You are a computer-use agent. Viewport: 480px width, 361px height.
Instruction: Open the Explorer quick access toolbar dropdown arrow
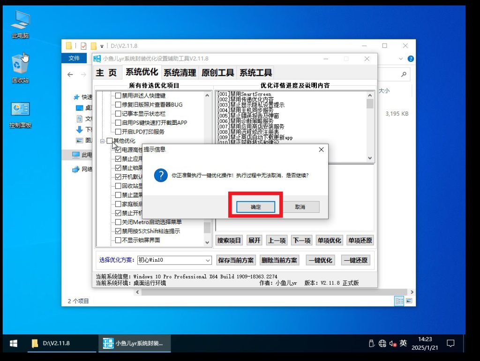tap(102, 46)
